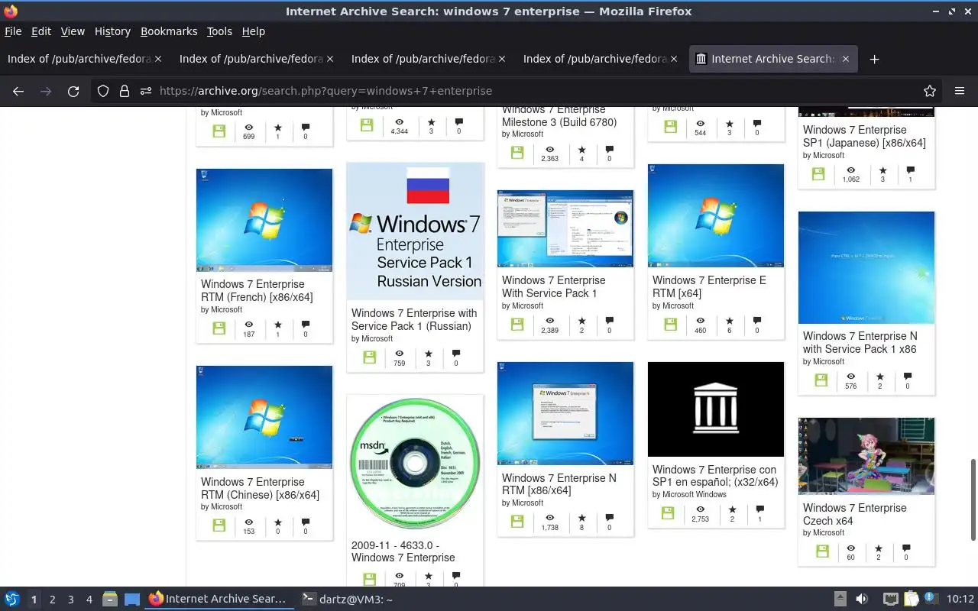Click the reviews icon on con SP1 en español card
The height and width of the screenshot is (611, 978).
click(759, 509)
